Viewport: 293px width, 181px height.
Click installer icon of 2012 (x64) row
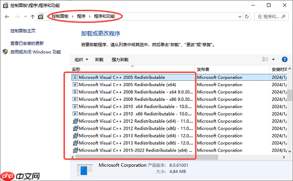coord(75,121)
